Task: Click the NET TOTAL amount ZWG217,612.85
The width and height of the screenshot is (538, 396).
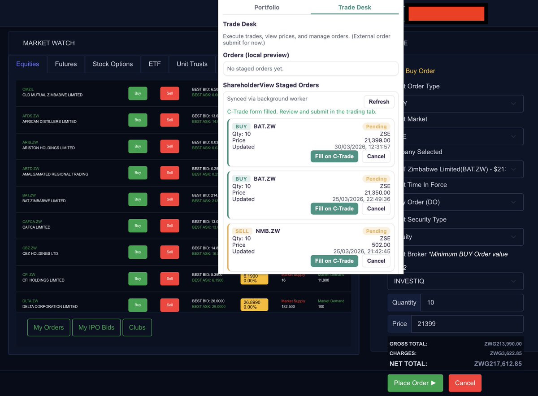Action: pos(498,364)
